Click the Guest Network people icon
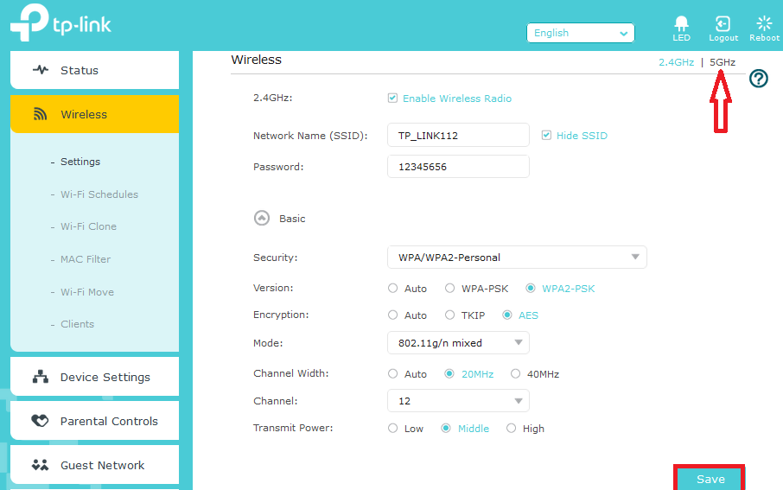 (x=40, y=465)
